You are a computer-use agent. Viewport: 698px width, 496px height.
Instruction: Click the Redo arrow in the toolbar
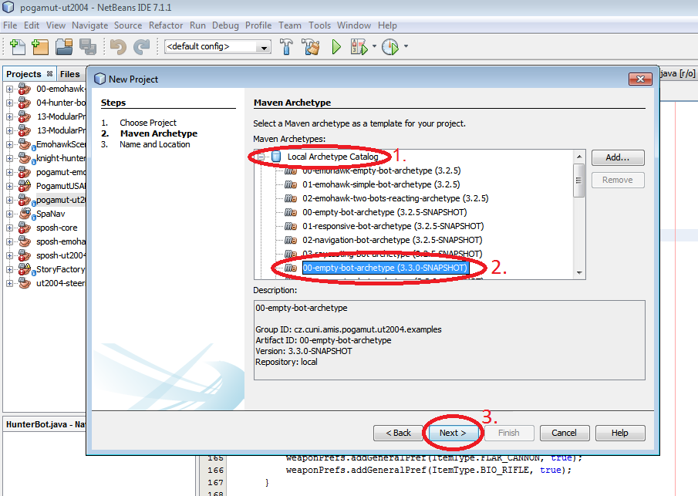(142, 46)
